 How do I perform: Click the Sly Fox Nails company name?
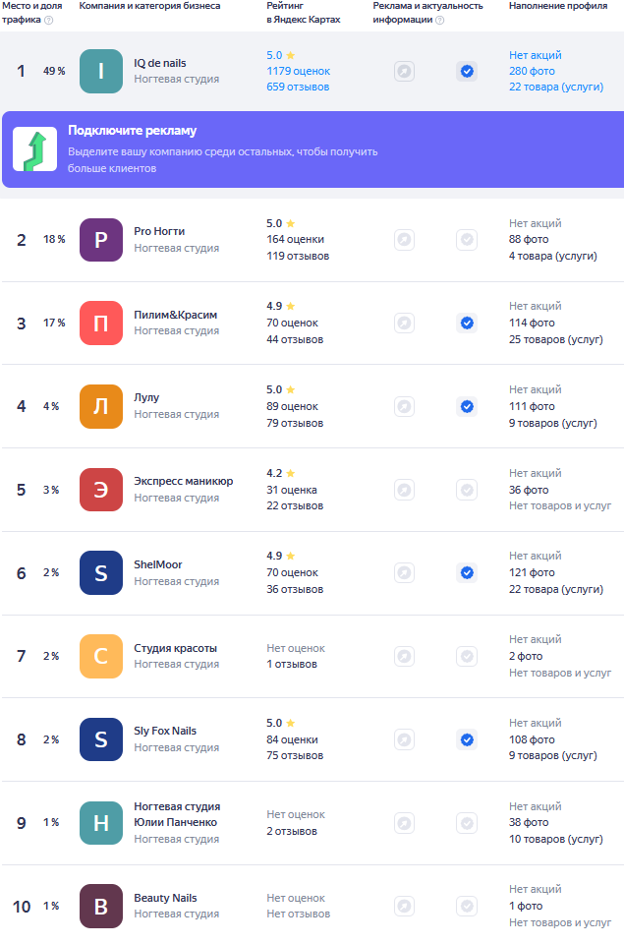click(x=165, y=731)
